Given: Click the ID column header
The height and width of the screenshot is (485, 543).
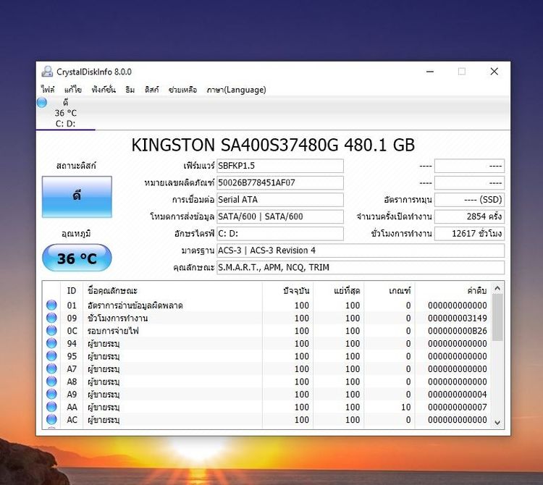Looking at the screenshot, I should [x=72, y=291].
